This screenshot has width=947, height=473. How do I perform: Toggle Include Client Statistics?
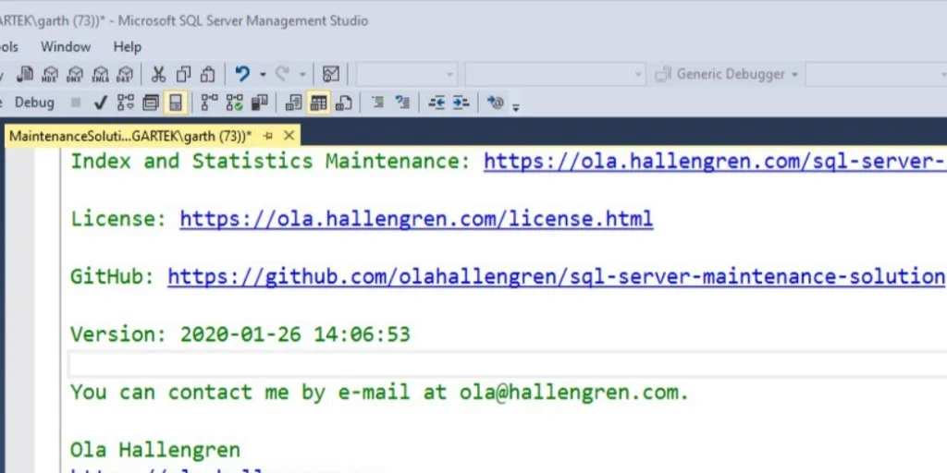click(259, 103)
